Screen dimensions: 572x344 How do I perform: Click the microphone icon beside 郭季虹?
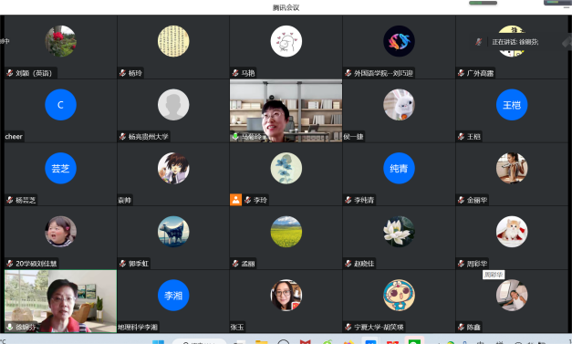122,264
